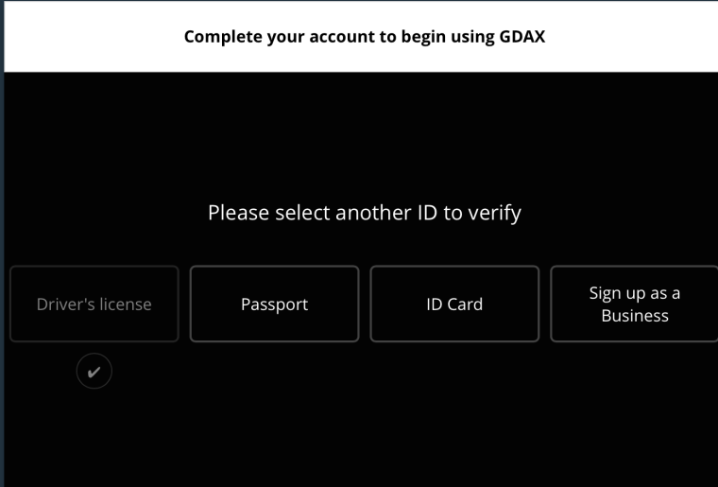Select the greyed-out Driver's license option

point(94,304)
